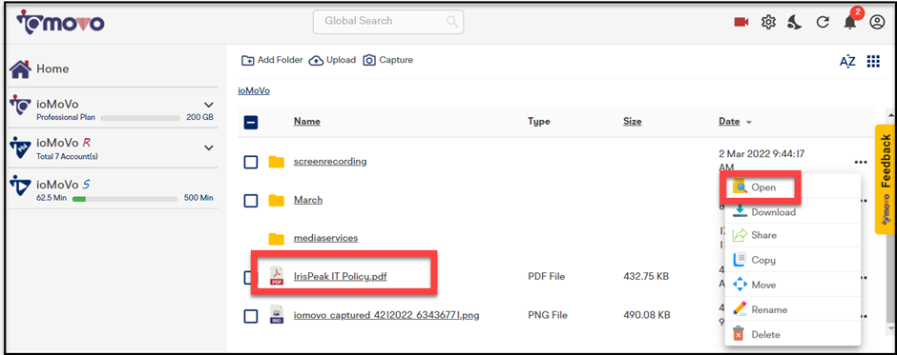Click PDF File type cell
This screenshot has height=355, width=897.
pos(547,276)
